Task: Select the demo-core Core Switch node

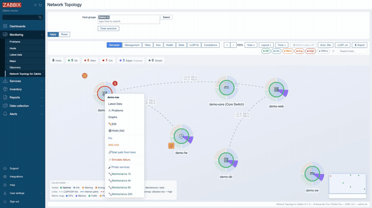Action: click(x=227, y=87)
